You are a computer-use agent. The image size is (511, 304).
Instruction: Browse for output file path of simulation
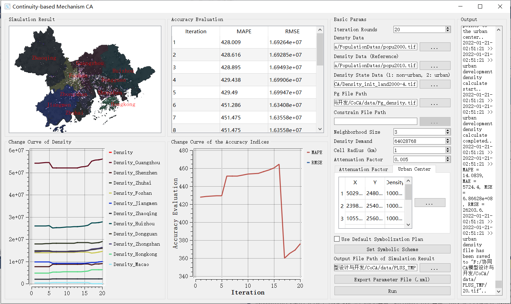[x=435, y=268]
